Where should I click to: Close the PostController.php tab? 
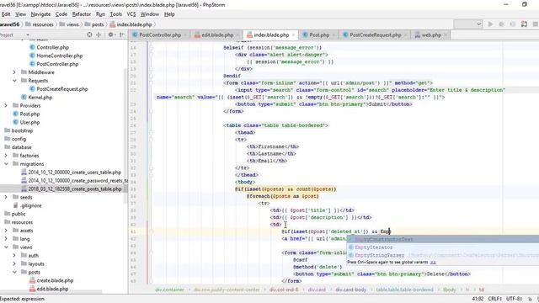click(185, 35)
